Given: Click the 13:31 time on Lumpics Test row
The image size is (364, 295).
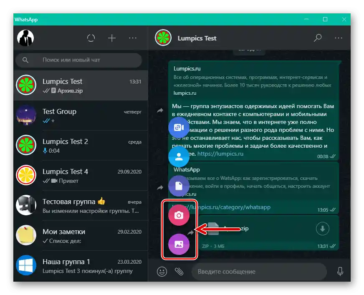Looking at the screenshot, I should (135, 82).
